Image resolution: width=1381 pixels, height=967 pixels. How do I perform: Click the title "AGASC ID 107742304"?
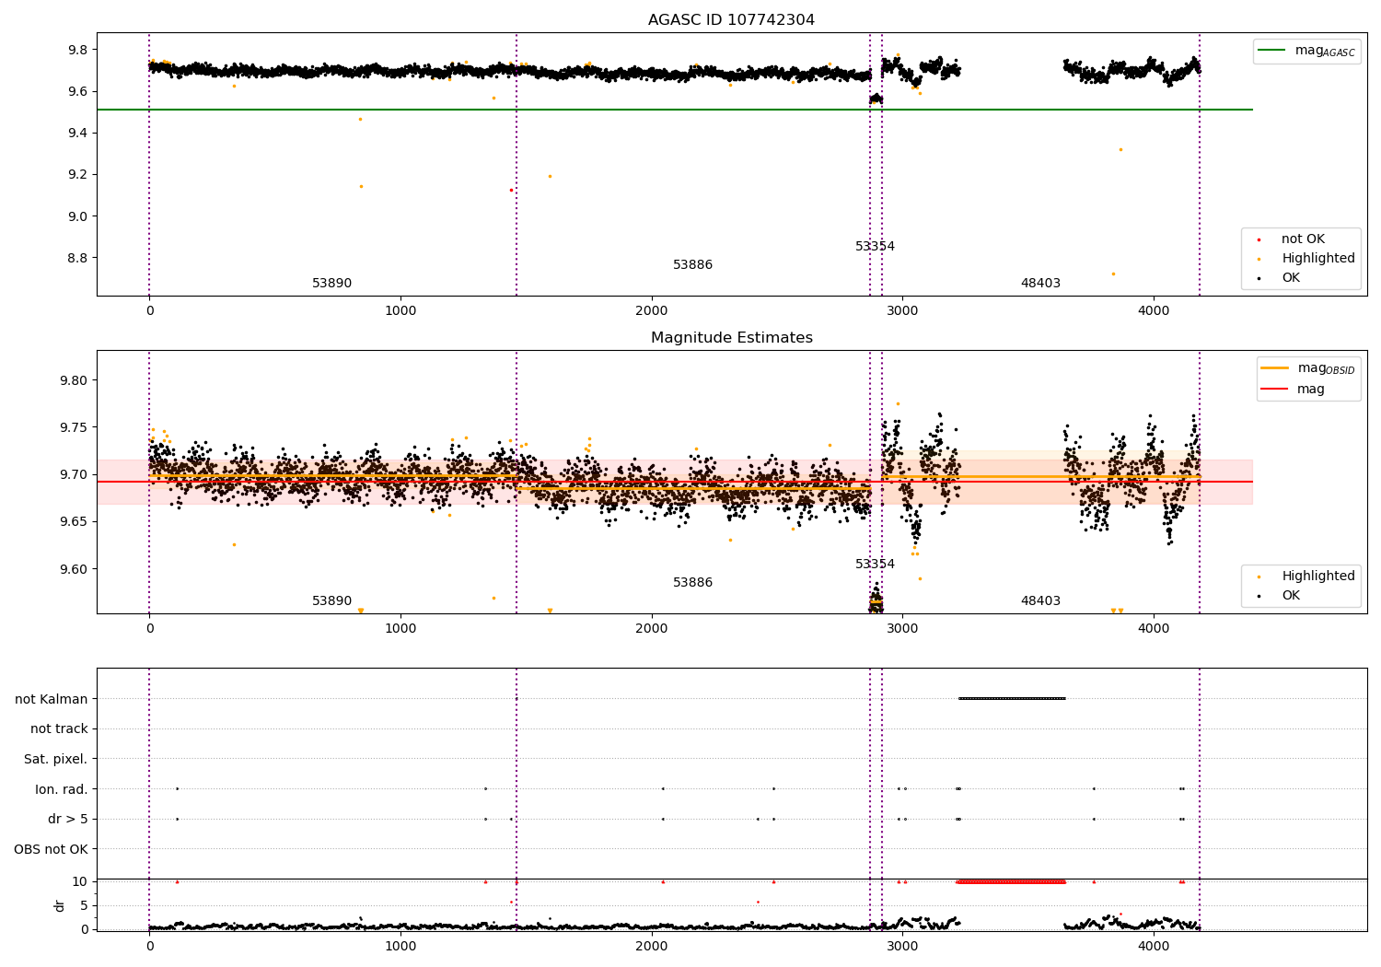(731, 20)
